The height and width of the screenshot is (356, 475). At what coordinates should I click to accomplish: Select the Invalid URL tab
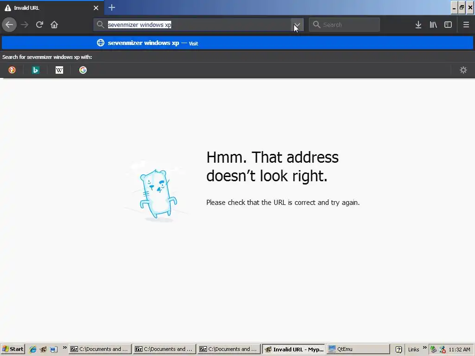[x=51, y=8]
